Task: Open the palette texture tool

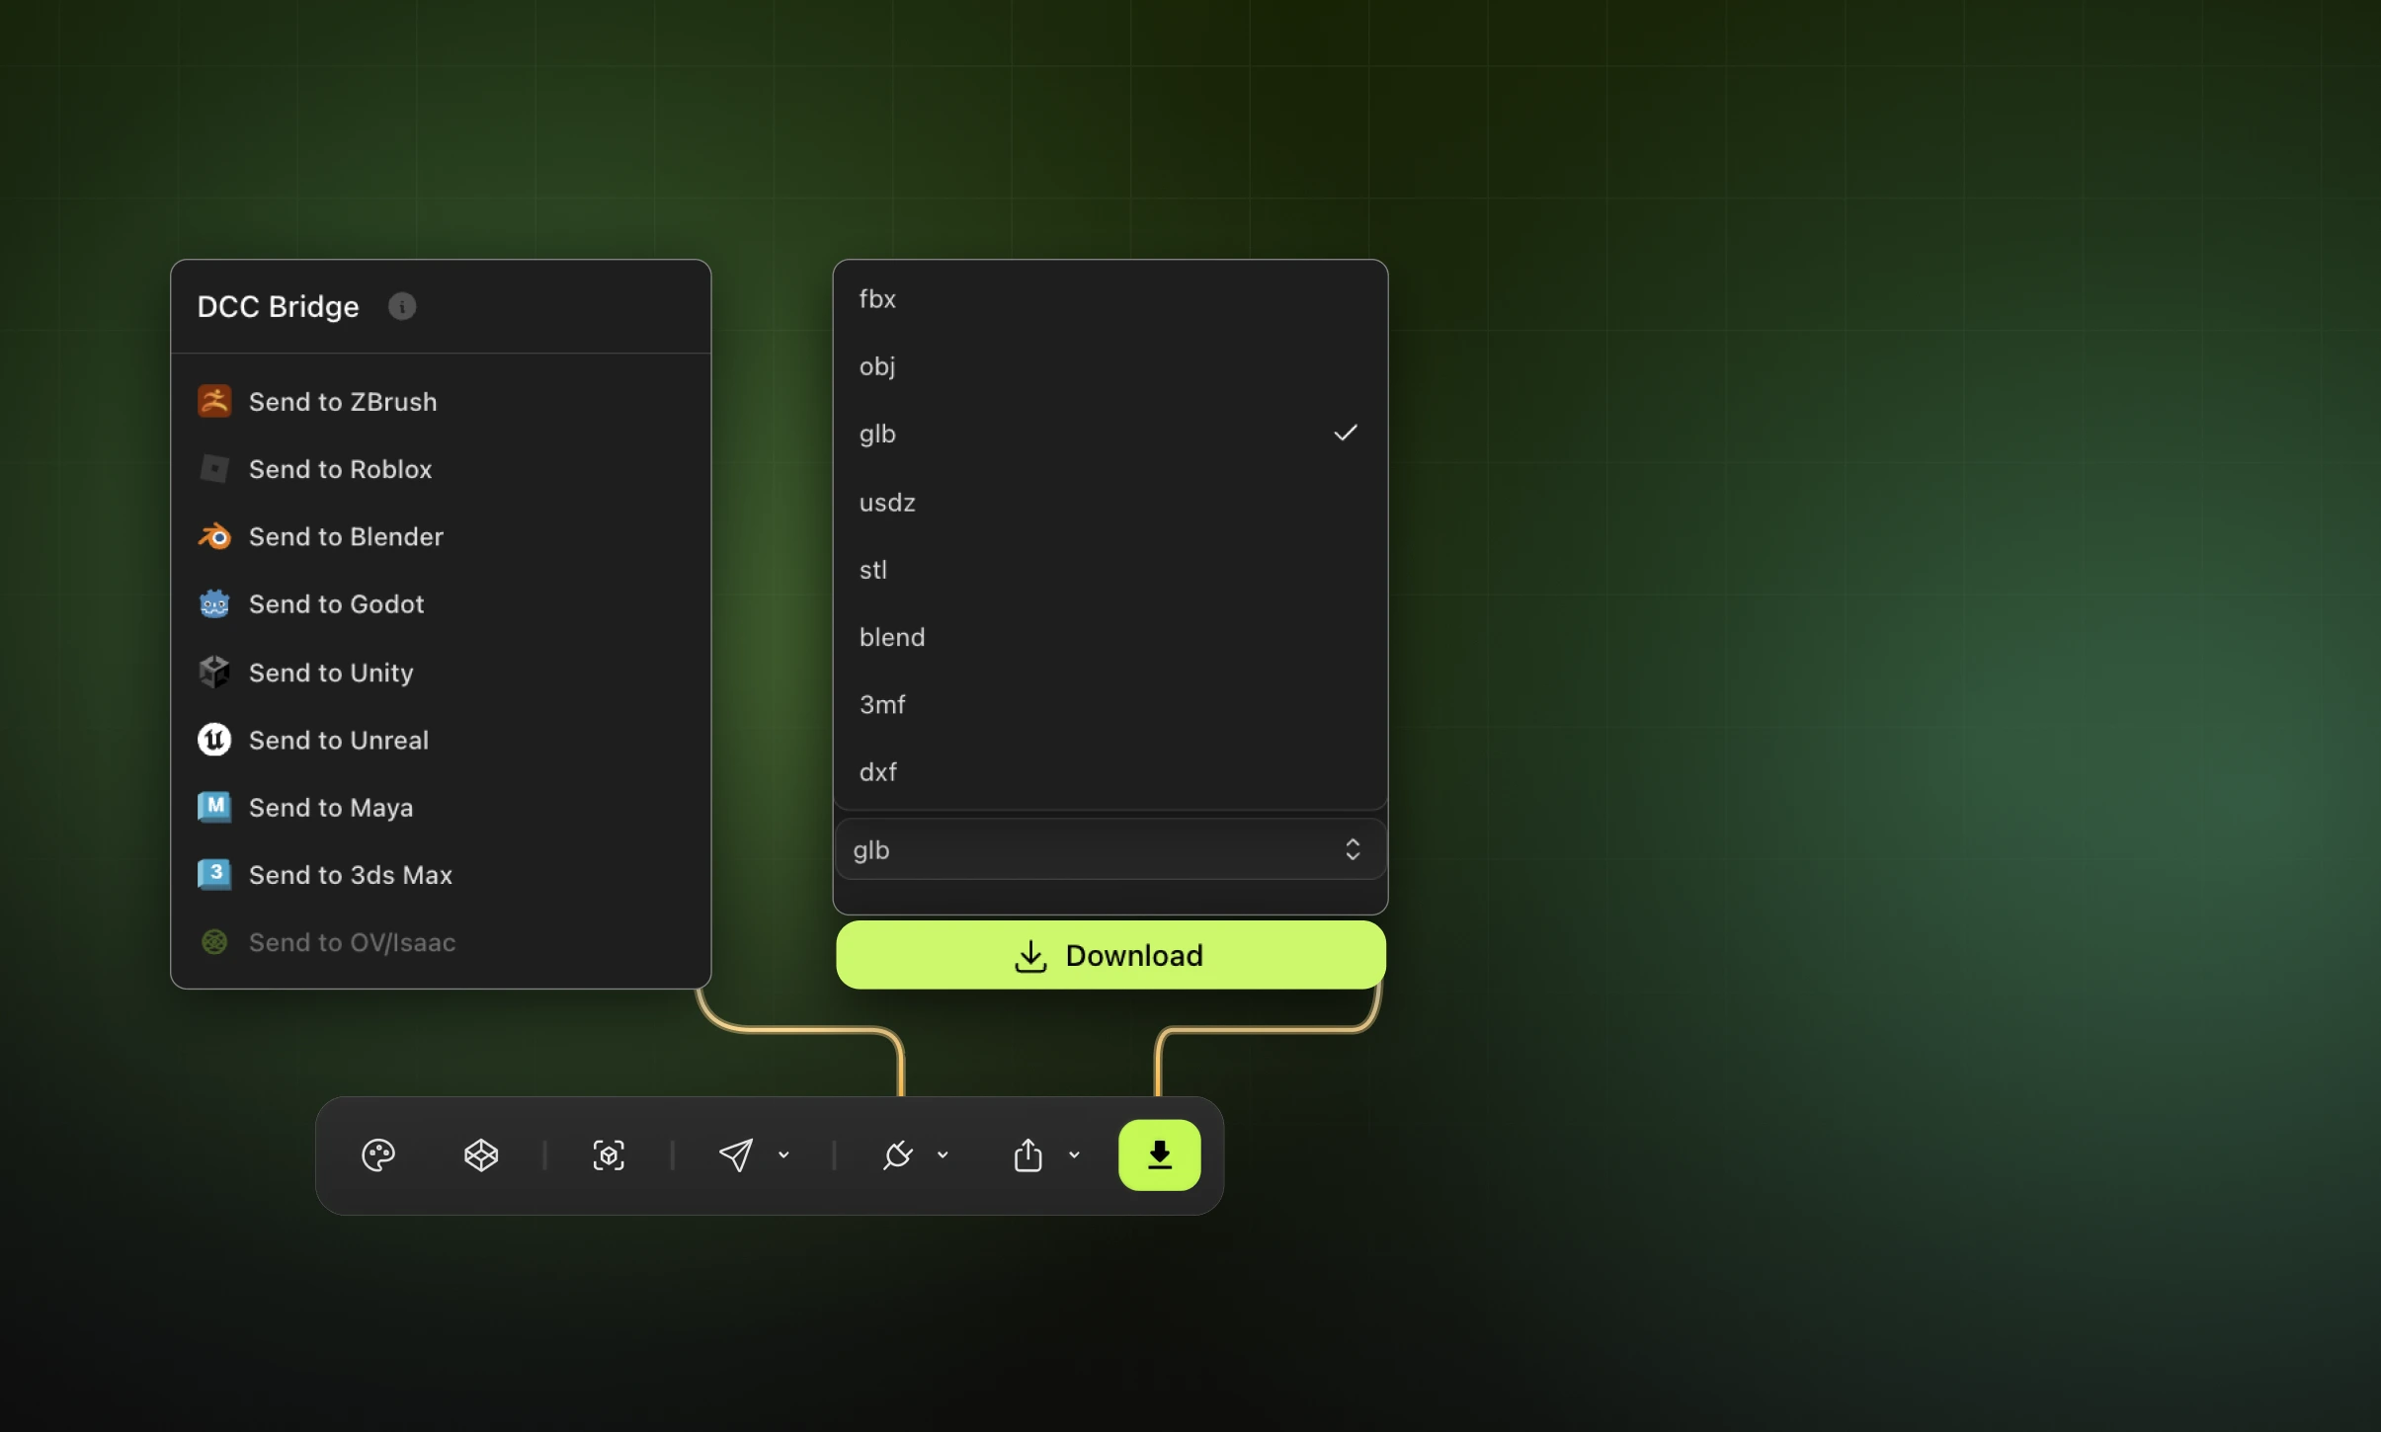Action: (378, 1154)
